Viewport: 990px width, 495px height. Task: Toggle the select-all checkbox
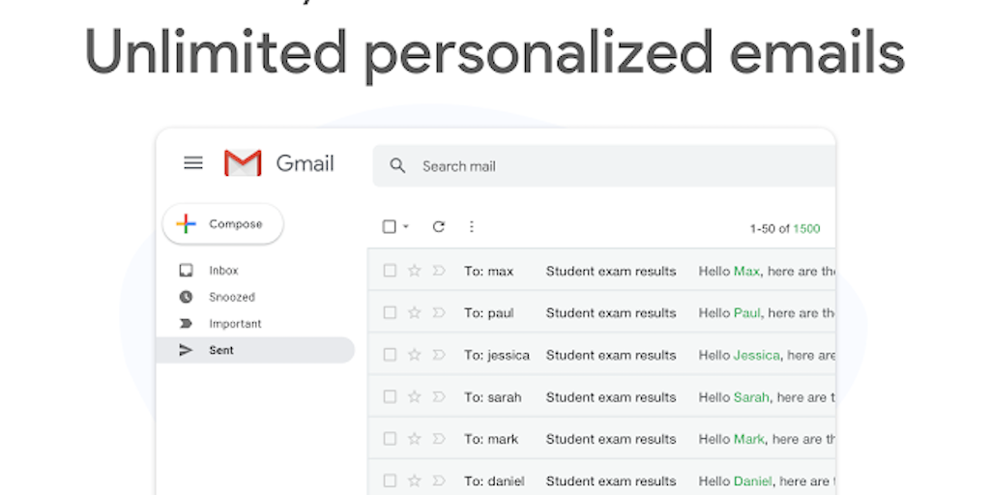pyautogui.click(x=390, y=227)
